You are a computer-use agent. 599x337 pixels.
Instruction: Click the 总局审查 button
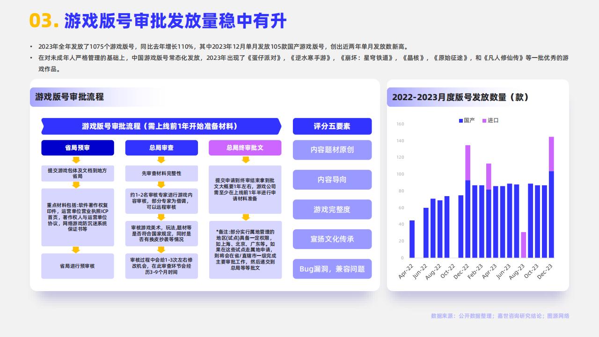click(x=161, y=148)
